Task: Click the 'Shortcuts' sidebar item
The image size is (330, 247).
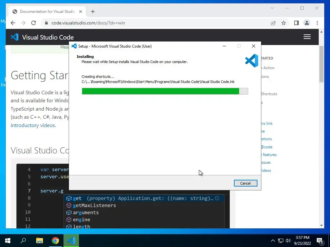Action: [269, 94]
